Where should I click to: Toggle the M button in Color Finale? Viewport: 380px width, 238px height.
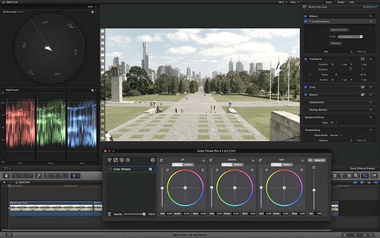click(x=310, y=160)
